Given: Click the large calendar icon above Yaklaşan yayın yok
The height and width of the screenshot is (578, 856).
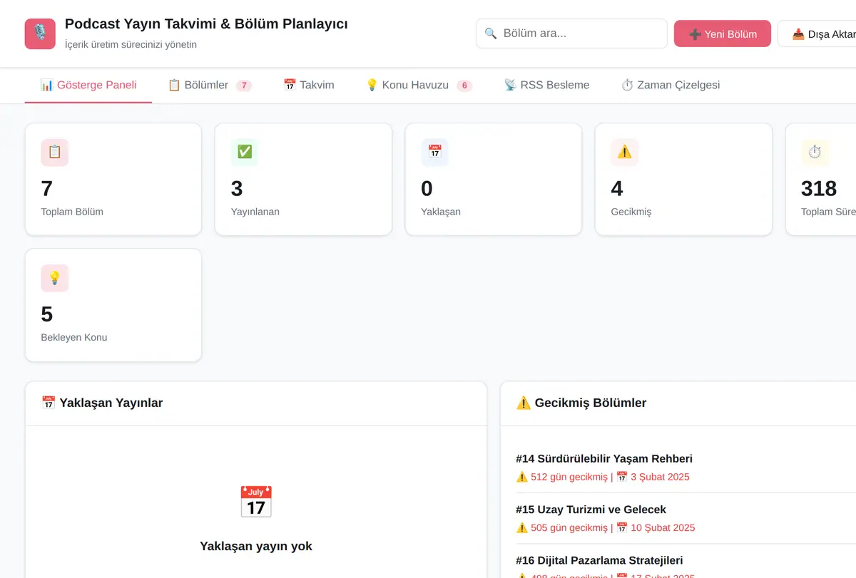Looking at the screenshot, I should (256, 502).
